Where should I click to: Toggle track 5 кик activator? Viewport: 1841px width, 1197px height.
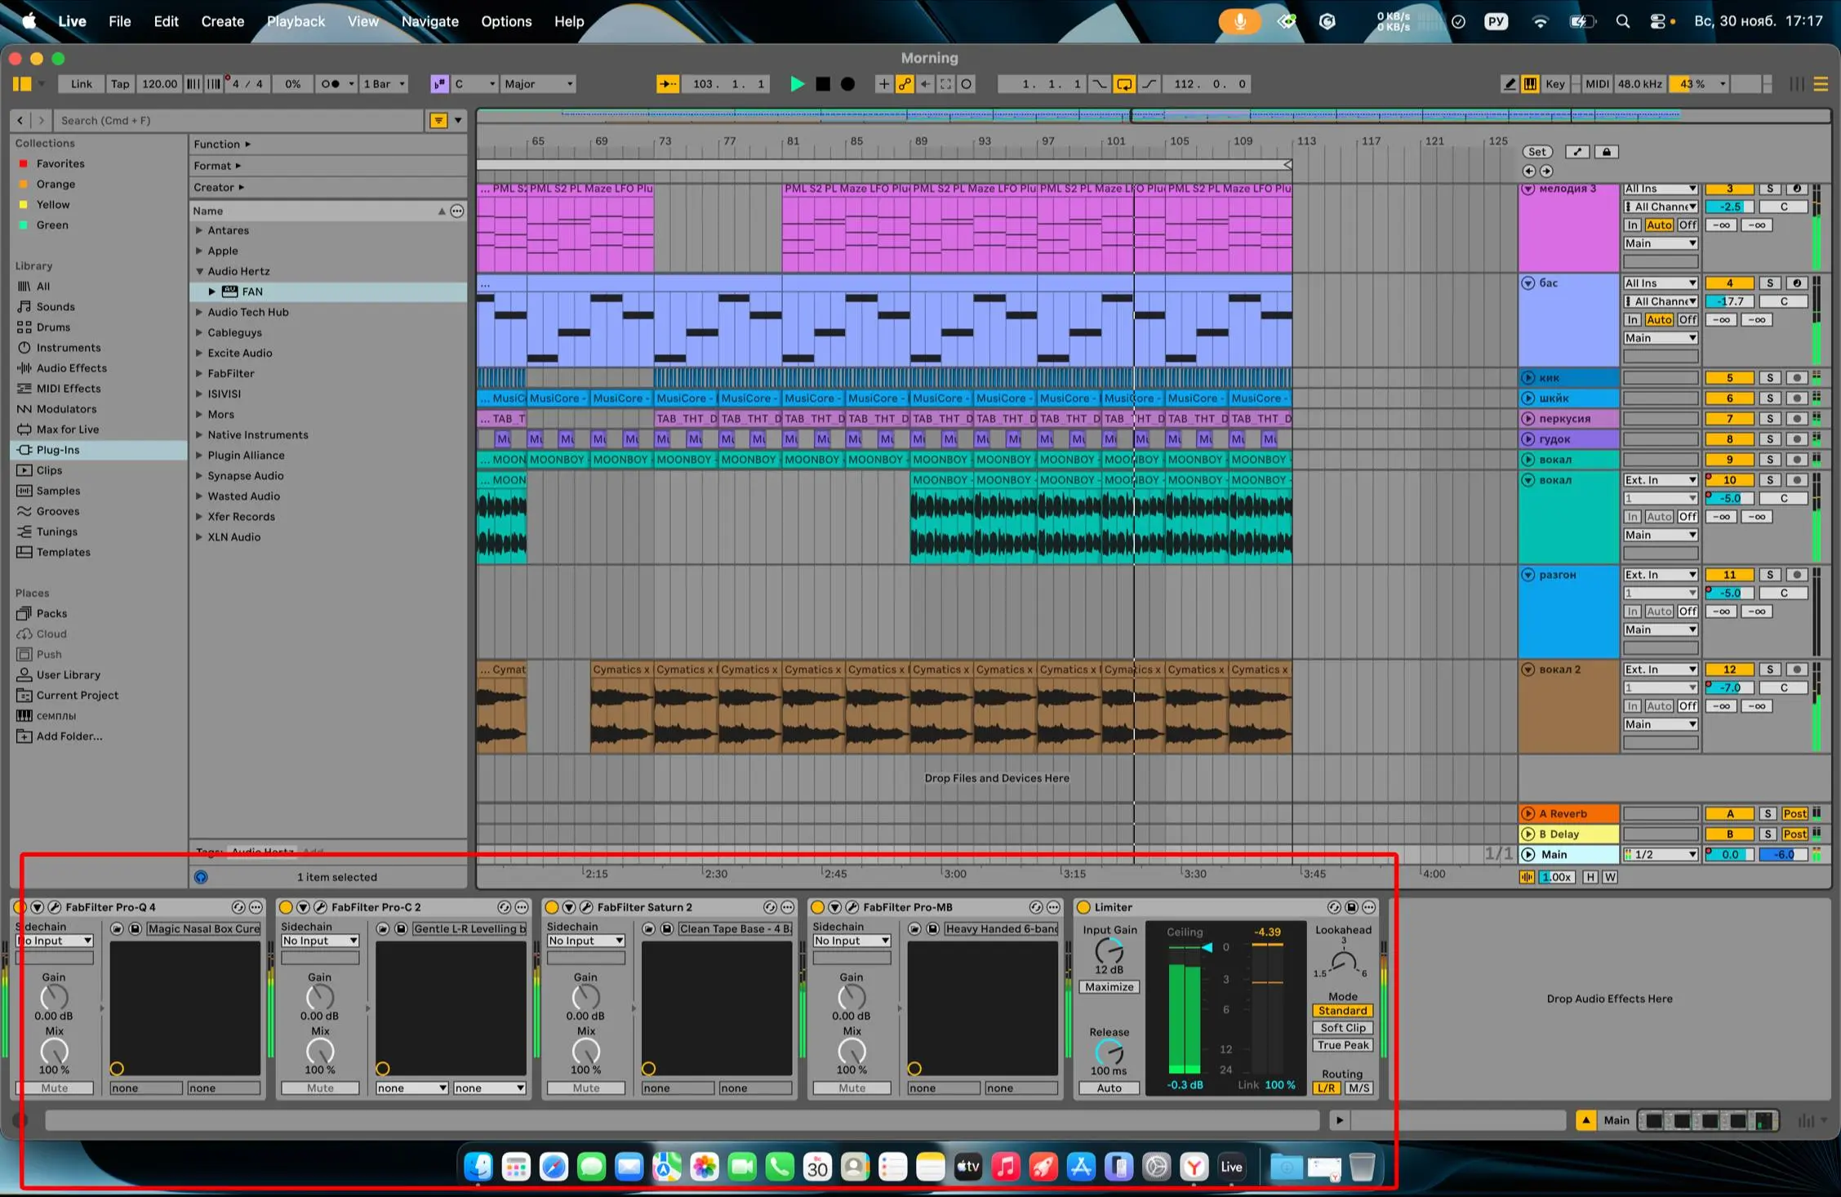[x=1729, y=378]
